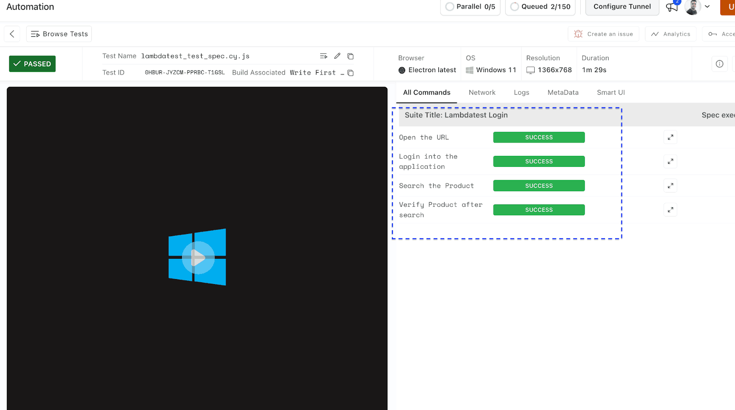Open the test info icon
Screen dimensions: 735x410
point(719,64)
